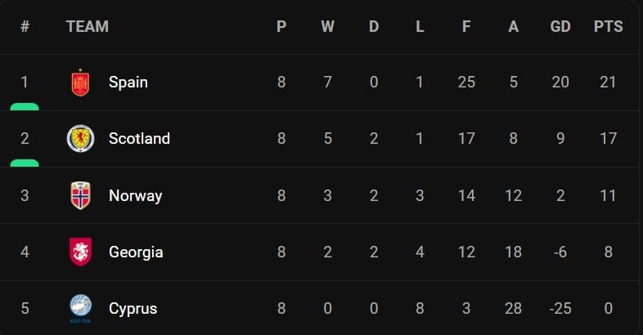
Task: Click the Norway team crest icon
Action: [80, 196]
